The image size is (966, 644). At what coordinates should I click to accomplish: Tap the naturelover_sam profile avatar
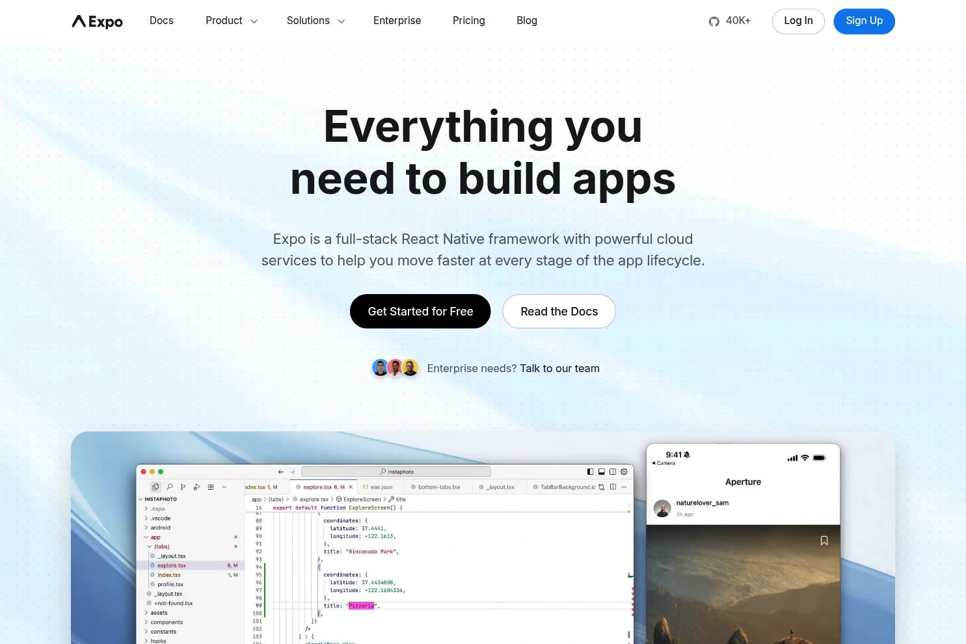662,508
